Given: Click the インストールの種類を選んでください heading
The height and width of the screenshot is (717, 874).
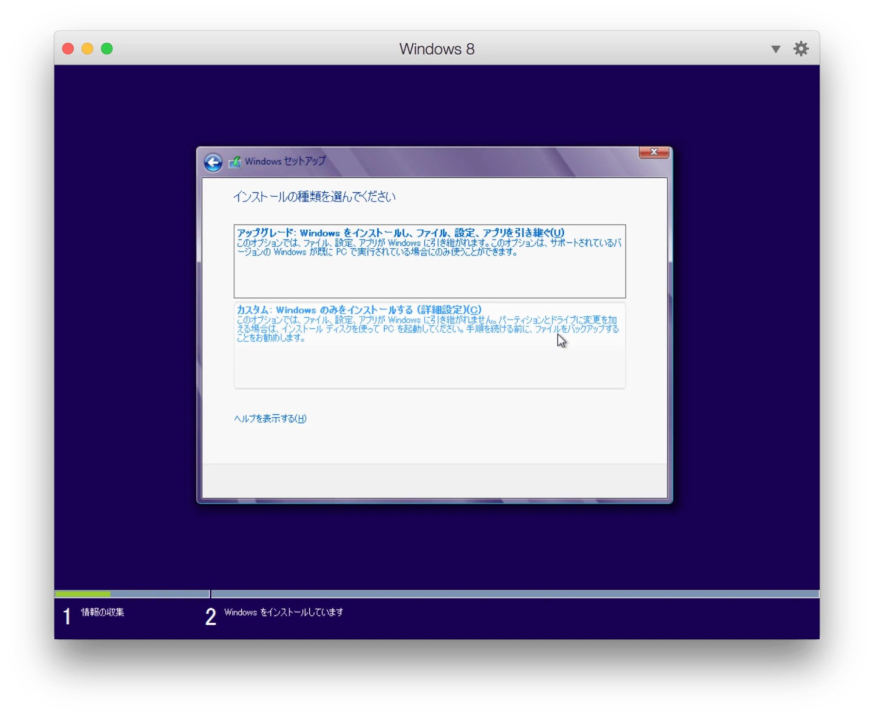Looking at the screenshot, I should pyautogui.click(x=314, y=197).
